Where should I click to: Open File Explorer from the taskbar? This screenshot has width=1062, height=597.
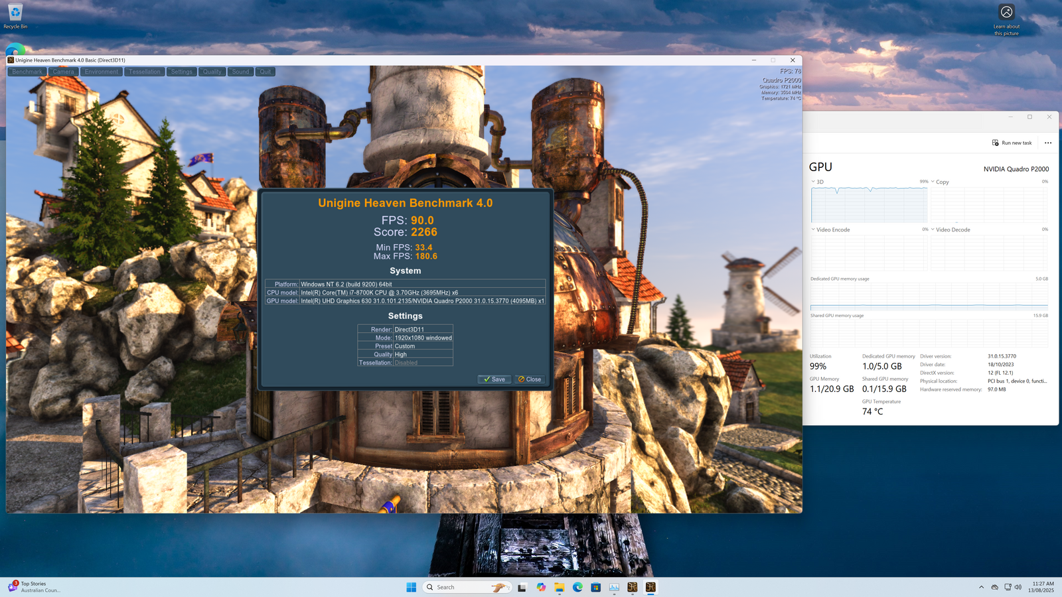tap(560, 587)
